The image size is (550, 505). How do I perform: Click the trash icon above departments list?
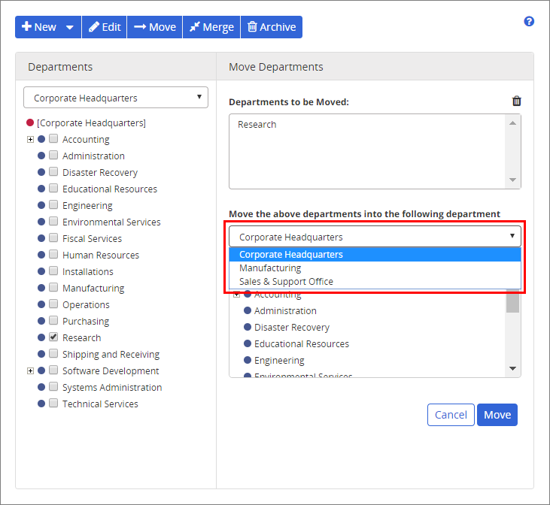pyautogui.click(x=516, y=101)
